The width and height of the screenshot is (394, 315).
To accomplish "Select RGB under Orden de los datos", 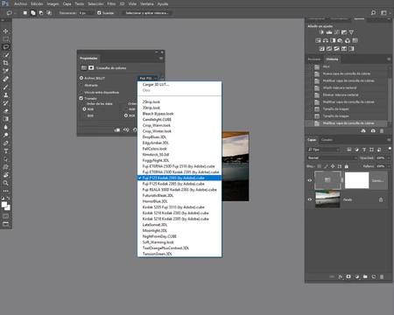I will [x=84, y=109].
